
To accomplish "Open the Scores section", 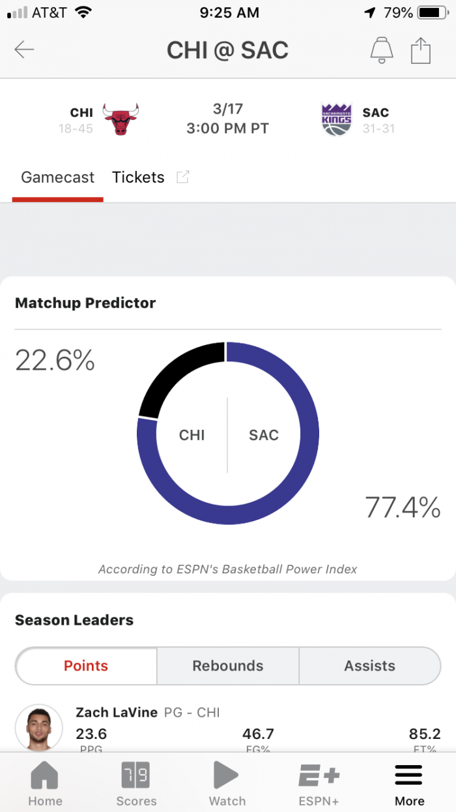I will 136,783.
